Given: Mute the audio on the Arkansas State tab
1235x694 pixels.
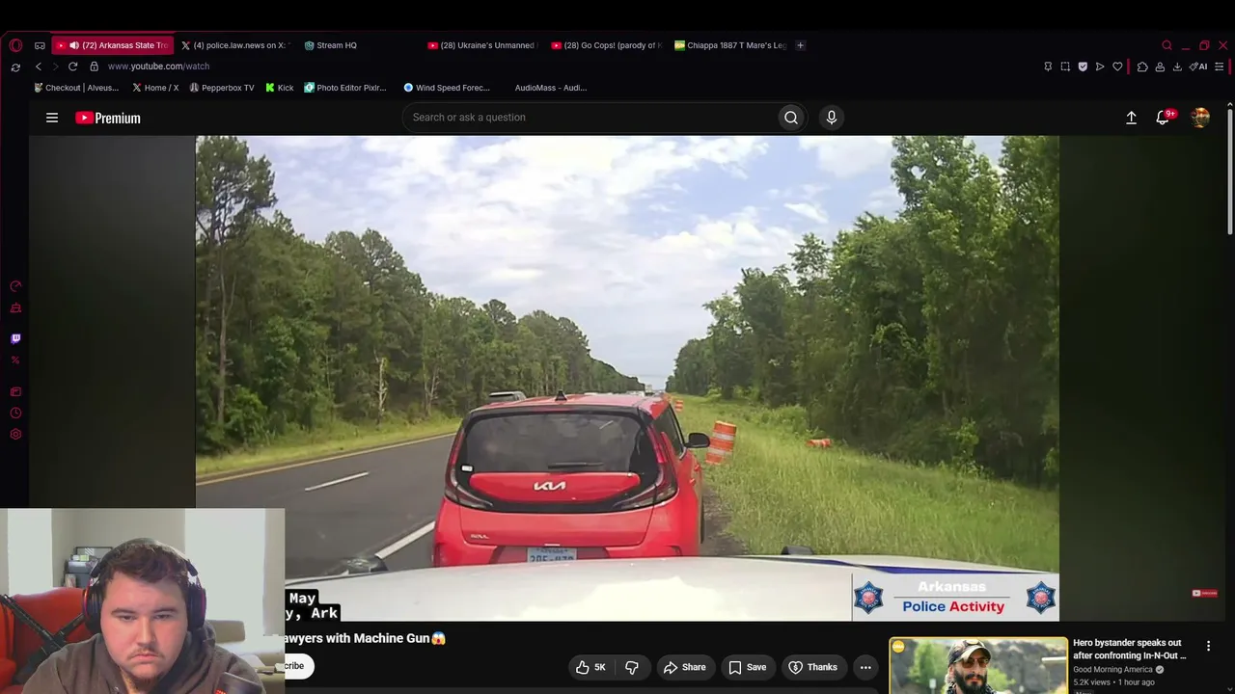Looking at the screenshot, I should tap(74, 45).
